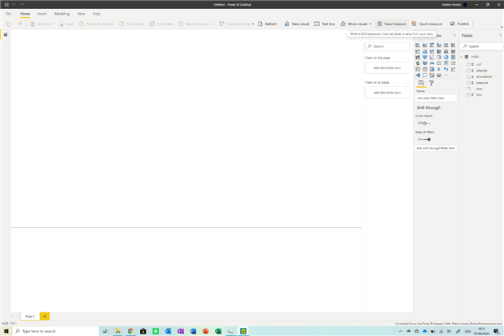Switch to the Modeling ribbon tab

[x=62, y=14]
